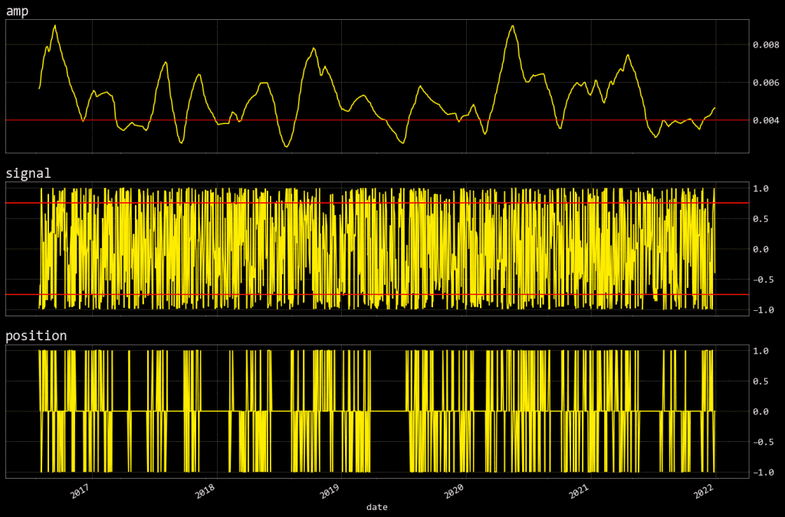Image resolution: width=785 pixels, height=517 pixels.
Task: Click the upper red threshold line in signal chart
Action: click(377, 203)
